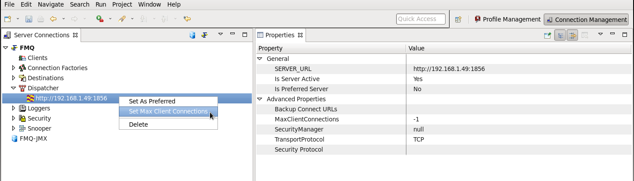
Task: Click the Open Perspective icon
Action: [458, 19]
